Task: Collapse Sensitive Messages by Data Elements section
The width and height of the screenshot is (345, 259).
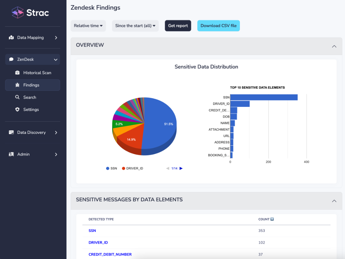Action: click(x=334, y=201)
